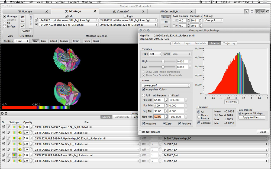Click palette color icon for aparc layer

pyautogui.click(x=14, y=127)
